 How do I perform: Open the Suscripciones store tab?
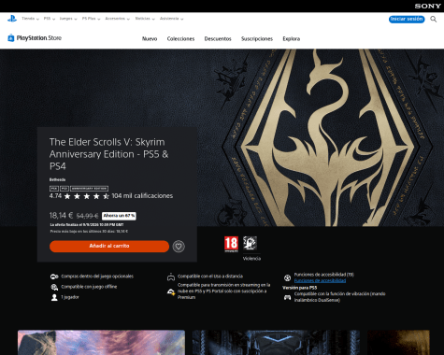(x=257, y=39)
